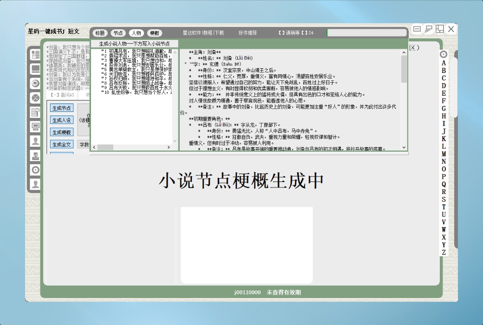Switch to the 标题 tab

click(100, 33)
